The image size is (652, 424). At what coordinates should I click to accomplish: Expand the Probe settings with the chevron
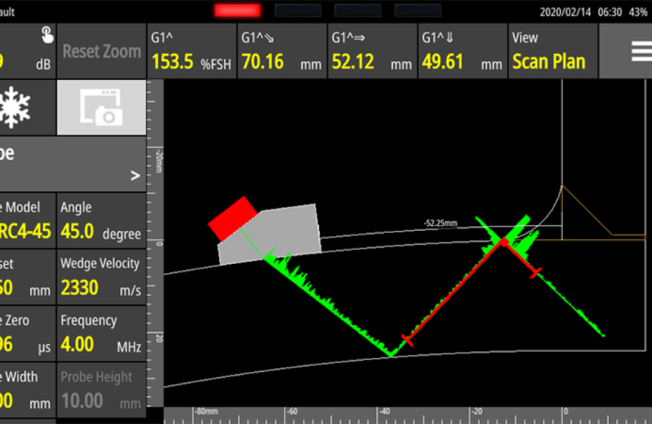(134, 175)
